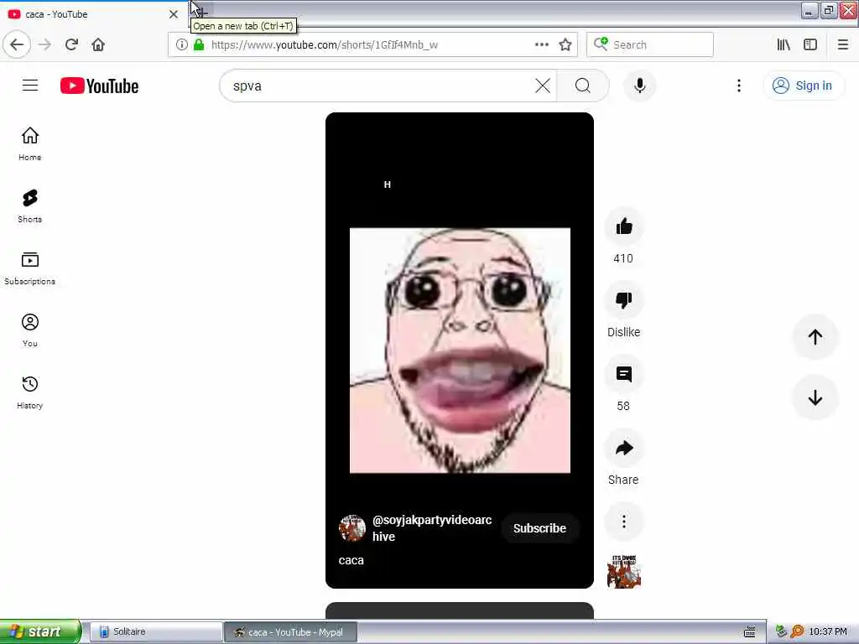The image size is (859, 644).
Task: Show site information icon in address bar
Action: pos(182,45)
